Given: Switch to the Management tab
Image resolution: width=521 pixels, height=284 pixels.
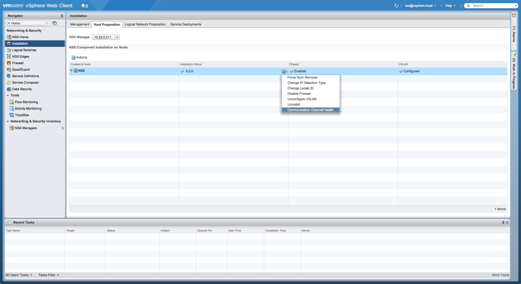Looking at the screenshot, I should pyautogui.click(x=80, y=24).
